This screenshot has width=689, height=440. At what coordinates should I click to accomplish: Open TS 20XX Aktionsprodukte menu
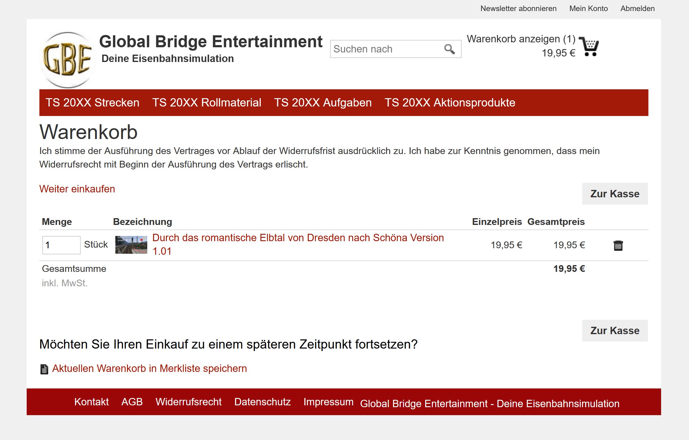pos(450,102)
